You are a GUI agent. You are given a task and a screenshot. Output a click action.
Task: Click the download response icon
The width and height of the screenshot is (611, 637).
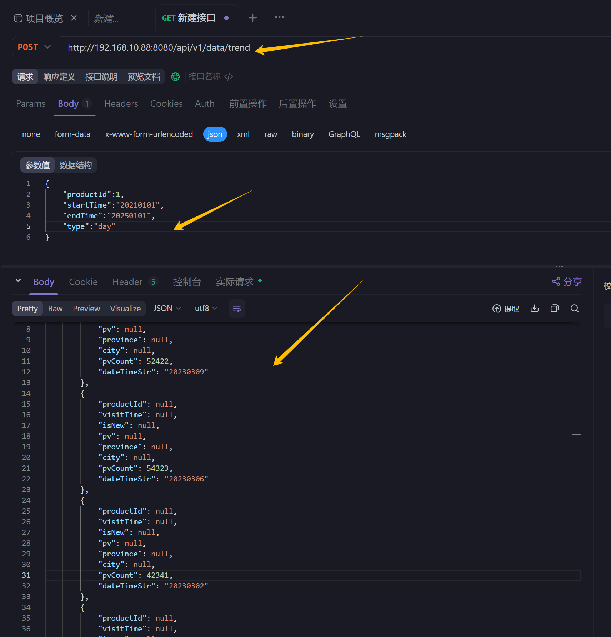(535, 308)
